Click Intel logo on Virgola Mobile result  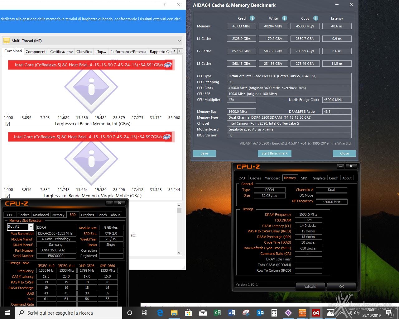pos(167,137)
